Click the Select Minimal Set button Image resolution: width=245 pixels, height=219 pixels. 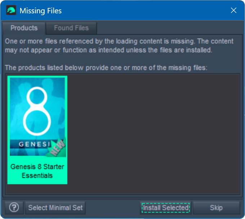tap(55, 208)
